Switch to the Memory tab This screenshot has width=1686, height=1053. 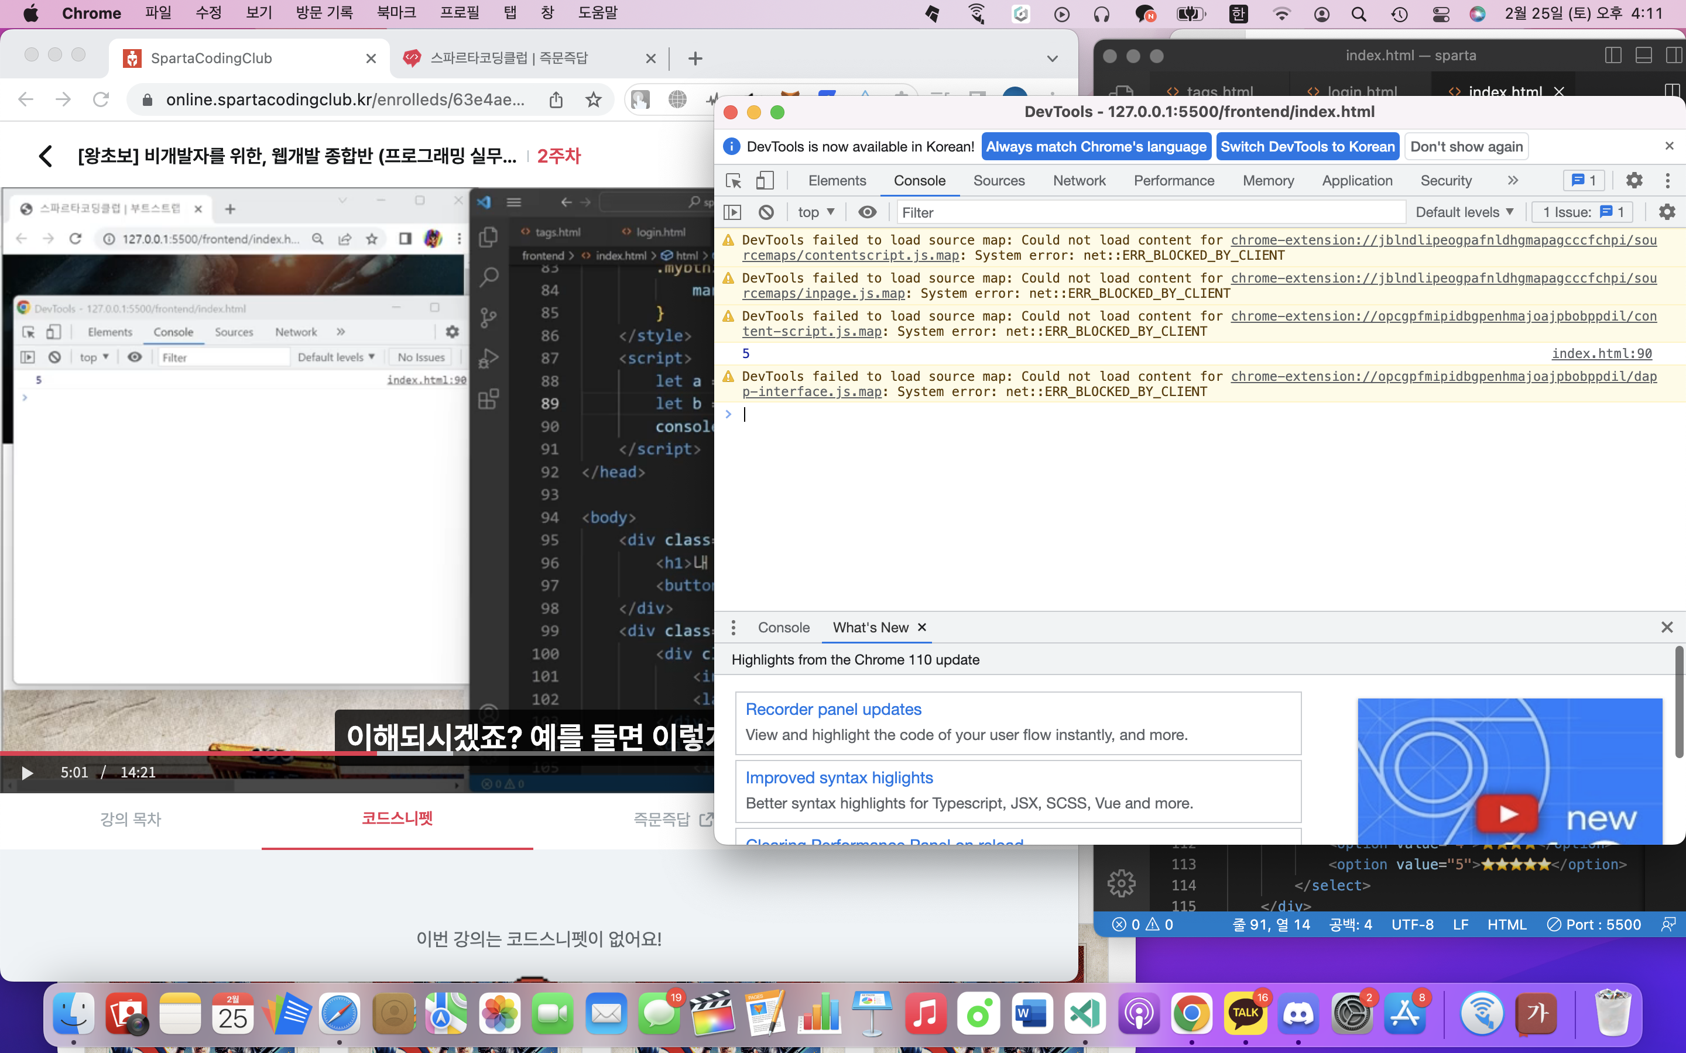click(x=1268, y=181)
